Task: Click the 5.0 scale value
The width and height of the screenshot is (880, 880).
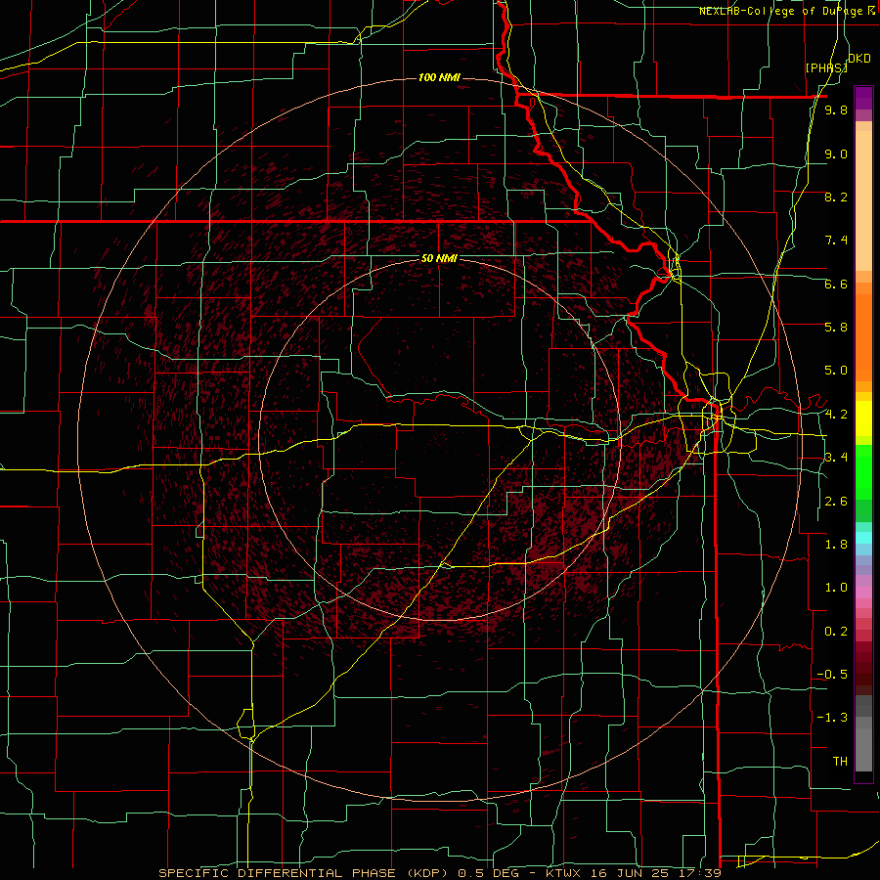Action: coord(836,371)
